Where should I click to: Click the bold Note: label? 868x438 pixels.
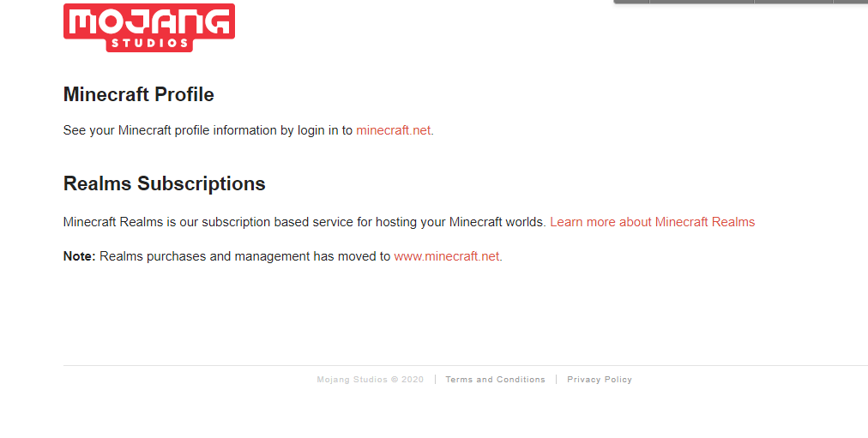click(x=79, y=256)
